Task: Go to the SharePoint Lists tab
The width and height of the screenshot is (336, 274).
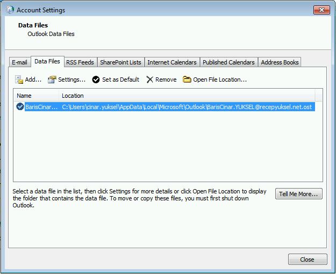Action: coord(120,62)
